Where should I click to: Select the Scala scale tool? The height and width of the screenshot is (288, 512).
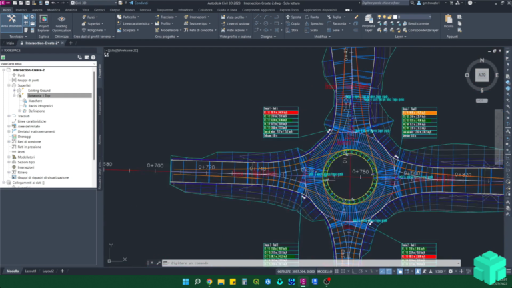pyautogui.click(x=311, y=30)
